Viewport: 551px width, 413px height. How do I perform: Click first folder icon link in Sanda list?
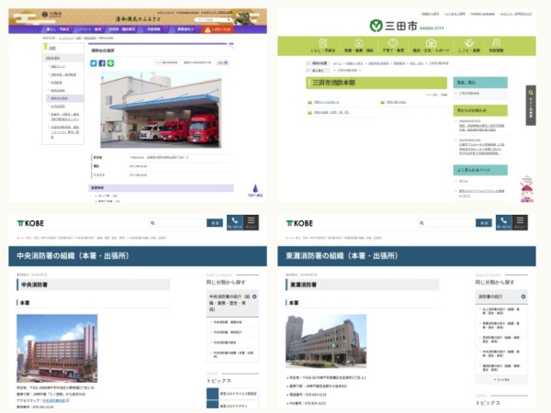[x=309, y=103]
